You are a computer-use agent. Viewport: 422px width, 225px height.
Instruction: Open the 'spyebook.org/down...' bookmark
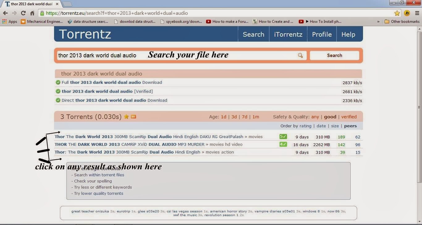pos(181,22)
